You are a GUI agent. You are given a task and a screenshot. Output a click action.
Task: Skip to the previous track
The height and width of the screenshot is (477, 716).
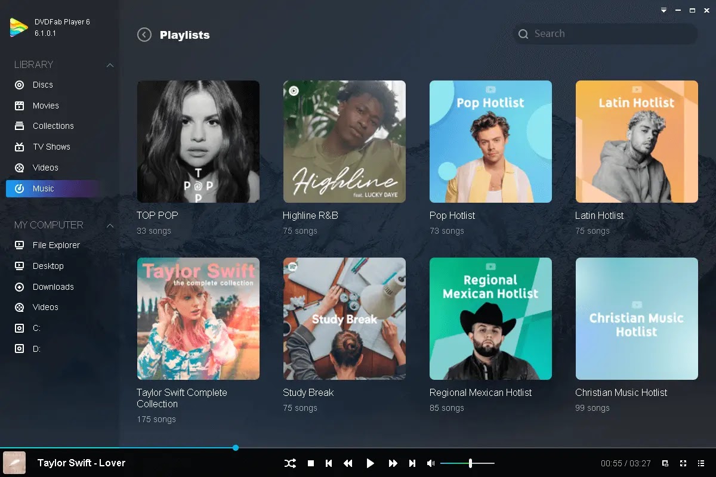point(329,463)
